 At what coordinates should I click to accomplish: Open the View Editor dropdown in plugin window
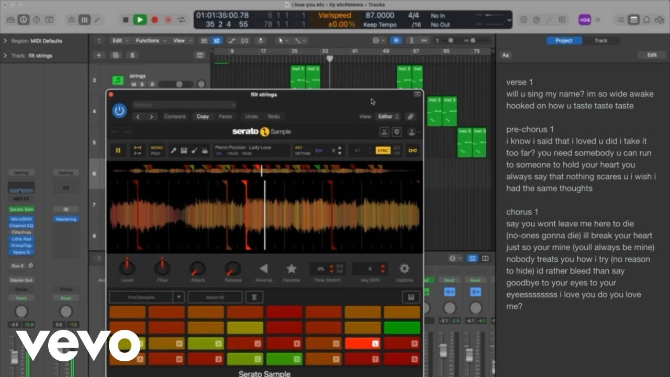click(388, 117)
